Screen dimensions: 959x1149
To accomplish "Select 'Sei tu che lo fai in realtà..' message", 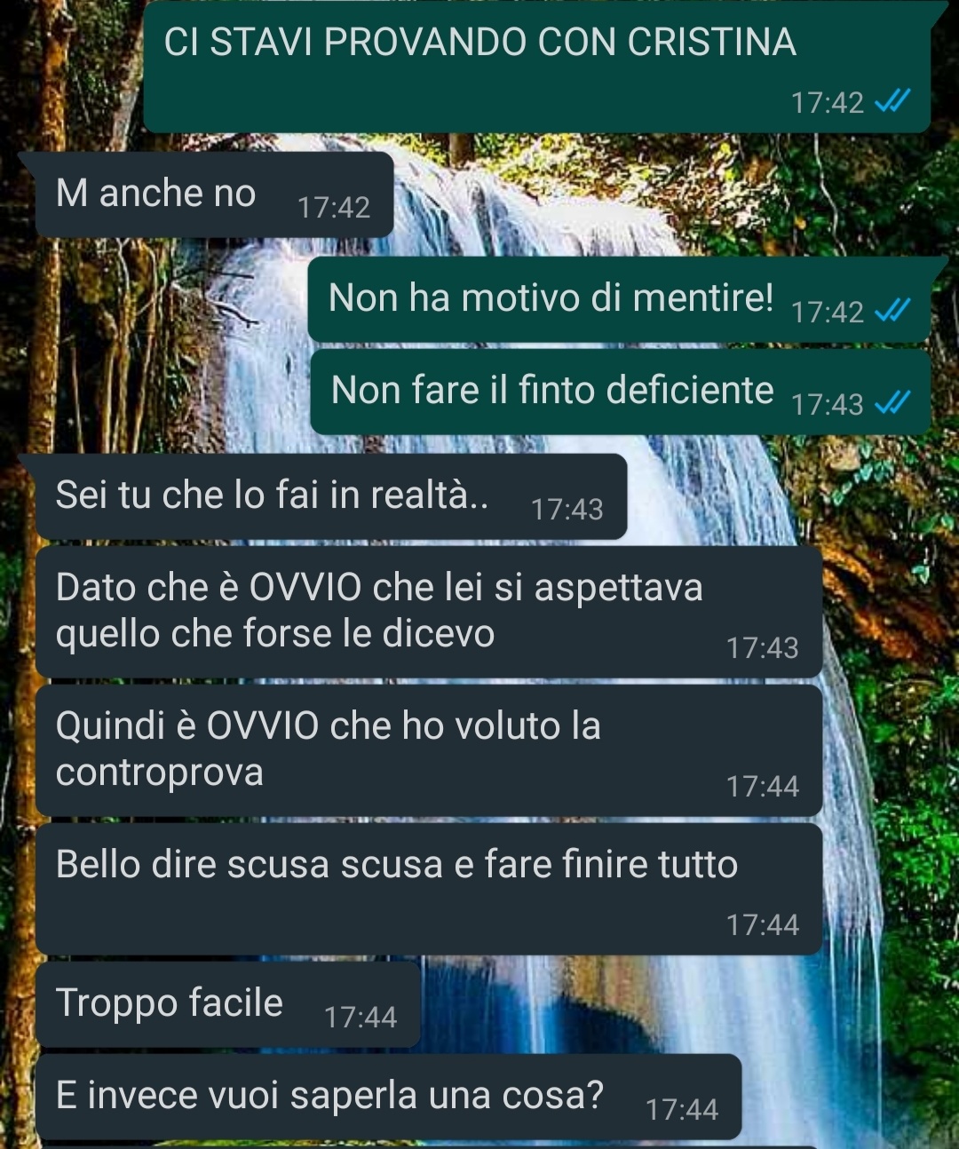I will click(x=331, y=496).
